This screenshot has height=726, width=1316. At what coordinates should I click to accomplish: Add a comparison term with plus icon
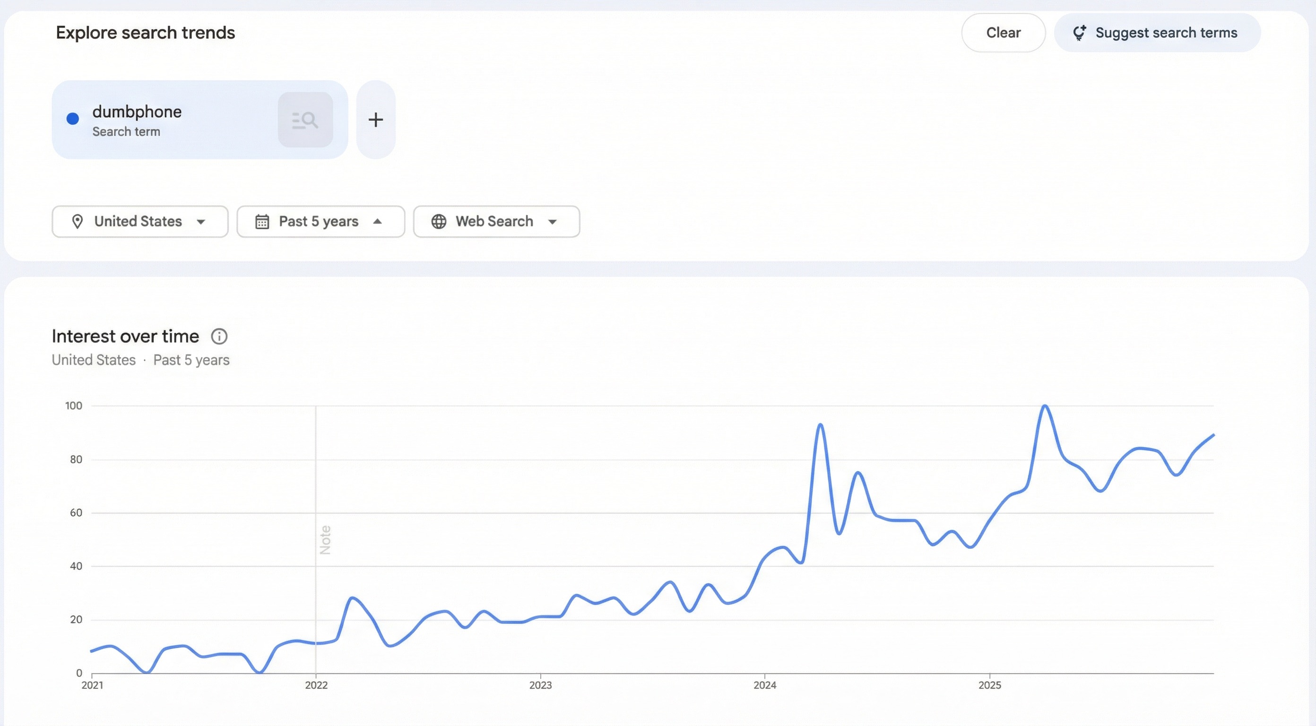[x=375, y=120]
